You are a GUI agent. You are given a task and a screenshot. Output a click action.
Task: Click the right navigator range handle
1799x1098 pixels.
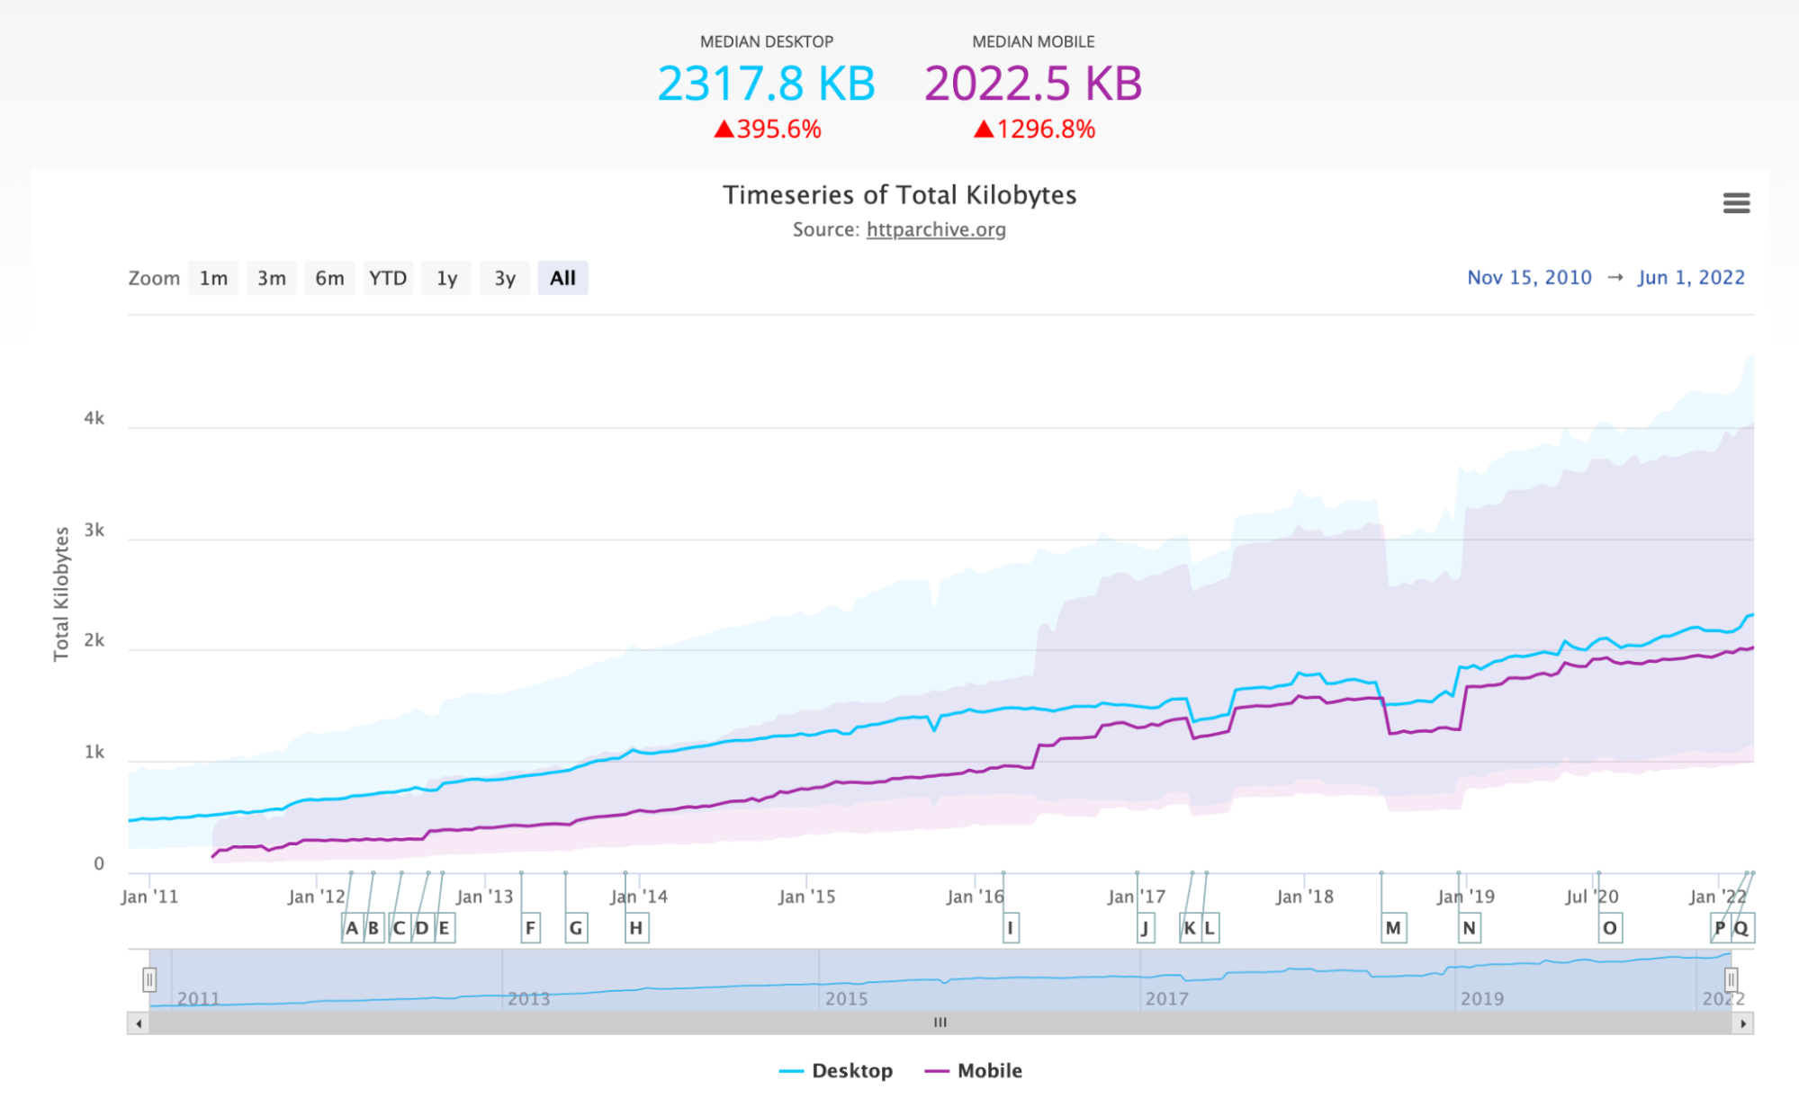(x=1731, y=979)
